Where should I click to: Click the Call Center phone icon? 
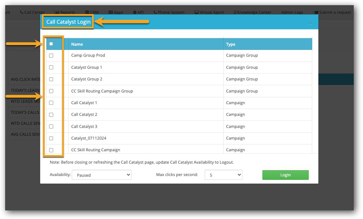(x=22, y=12)
